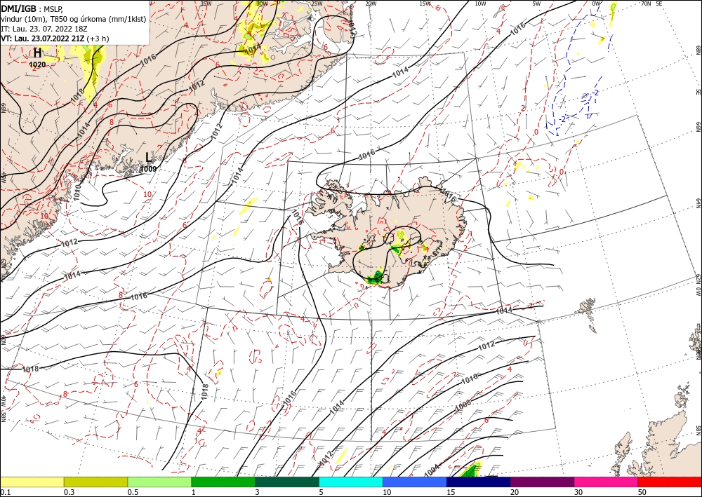
Task: Click the yellow 0.1–0.3 precipitation legend swatch
Action: click(32, 482)
